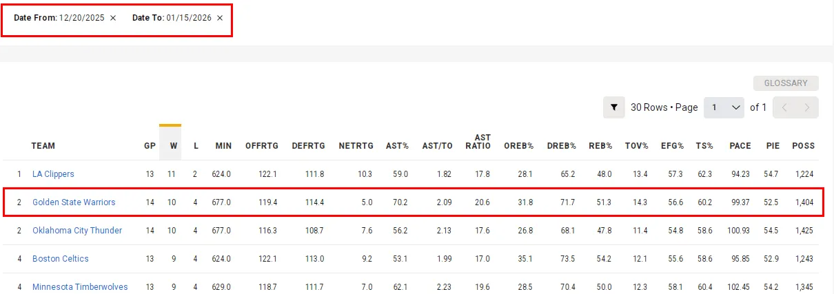
Task: Sort by the OFFRTG column header
Action: tap(262, 146)
